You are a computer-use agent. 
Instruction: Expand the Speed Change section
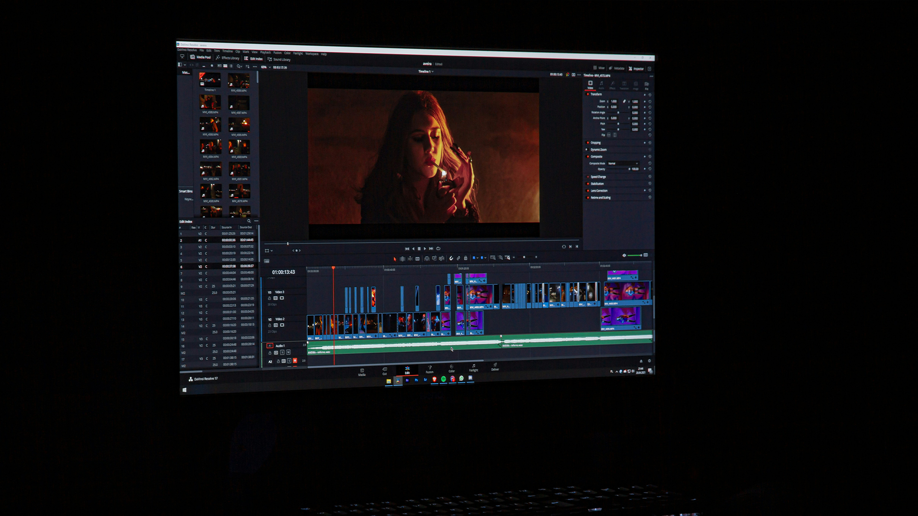pyautogui.click(x=598, y=177)
